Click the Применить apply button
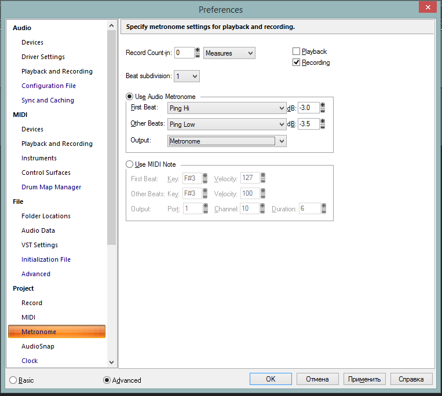Image resolution: width=442 pixels, height=396 pixels. (364, 379)
